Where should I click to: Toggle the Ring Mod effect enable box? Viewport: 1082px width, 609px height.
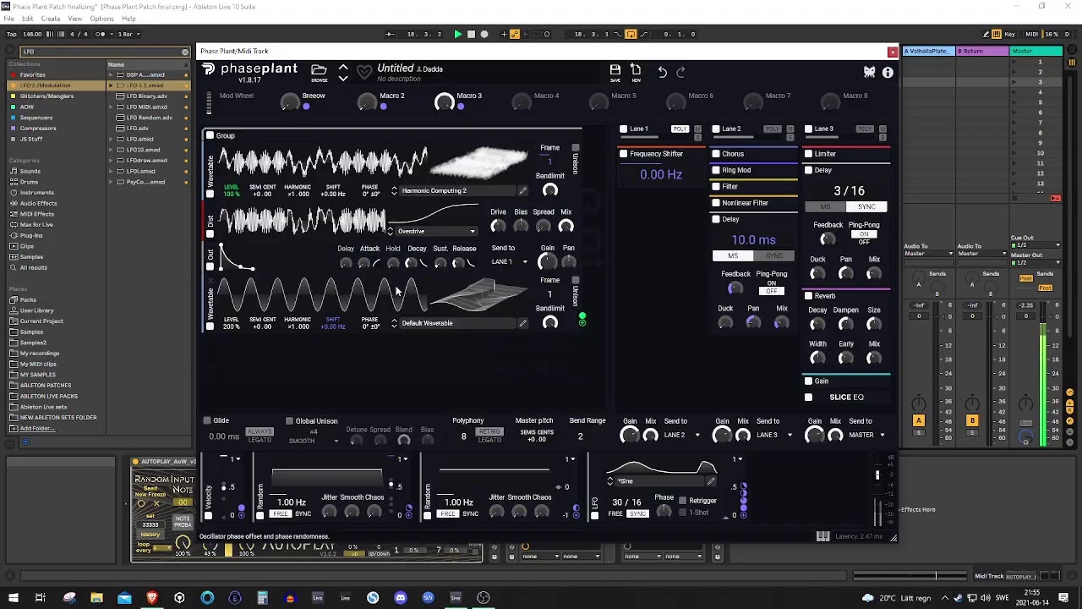[716, 170]
